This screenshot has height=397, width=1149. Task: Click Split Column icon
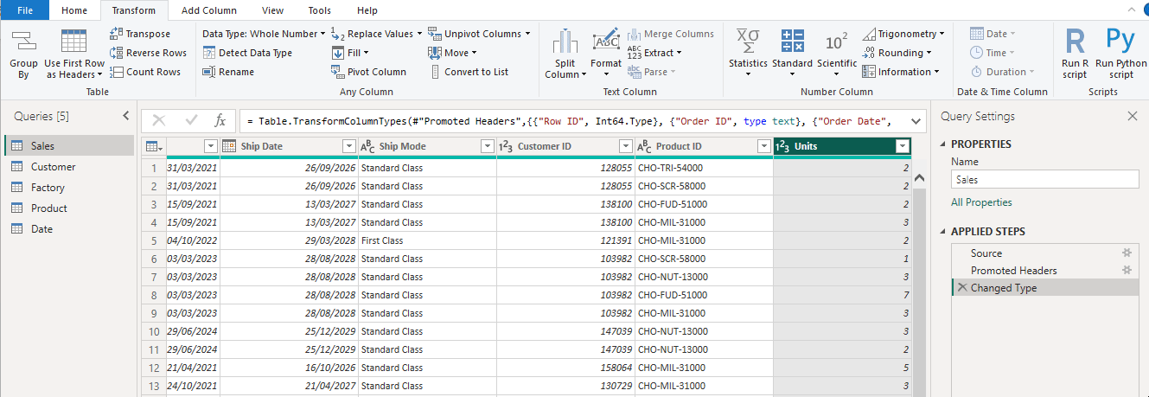click(565, 42)
